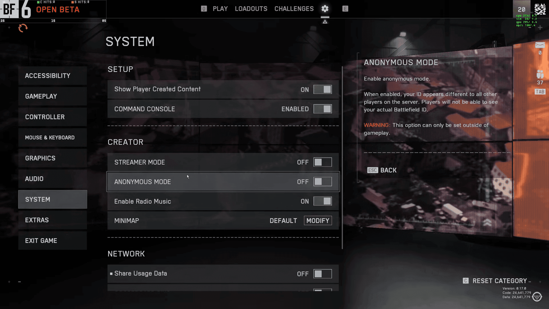Viewport: 549px width, 309px height.
Task: Click the BF6 logo
Action: point(16,9)
